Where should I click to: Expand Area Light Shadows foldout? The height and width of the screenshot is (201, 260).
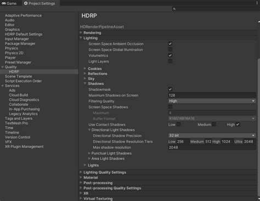(x=89, y=158)
